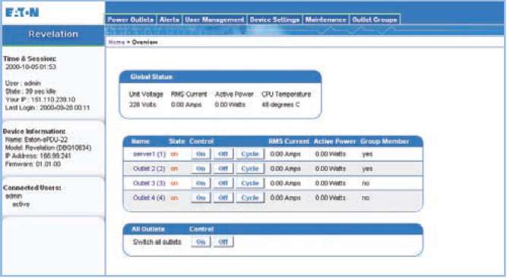The width and height of the screenshot is (507, 278).
Task: Switch all outlets Off
Action: tap(223, 242)
